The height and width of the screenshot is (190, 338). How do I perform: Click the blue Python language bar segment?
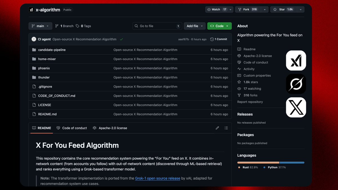pyautogui.click(x=292, y=162)
